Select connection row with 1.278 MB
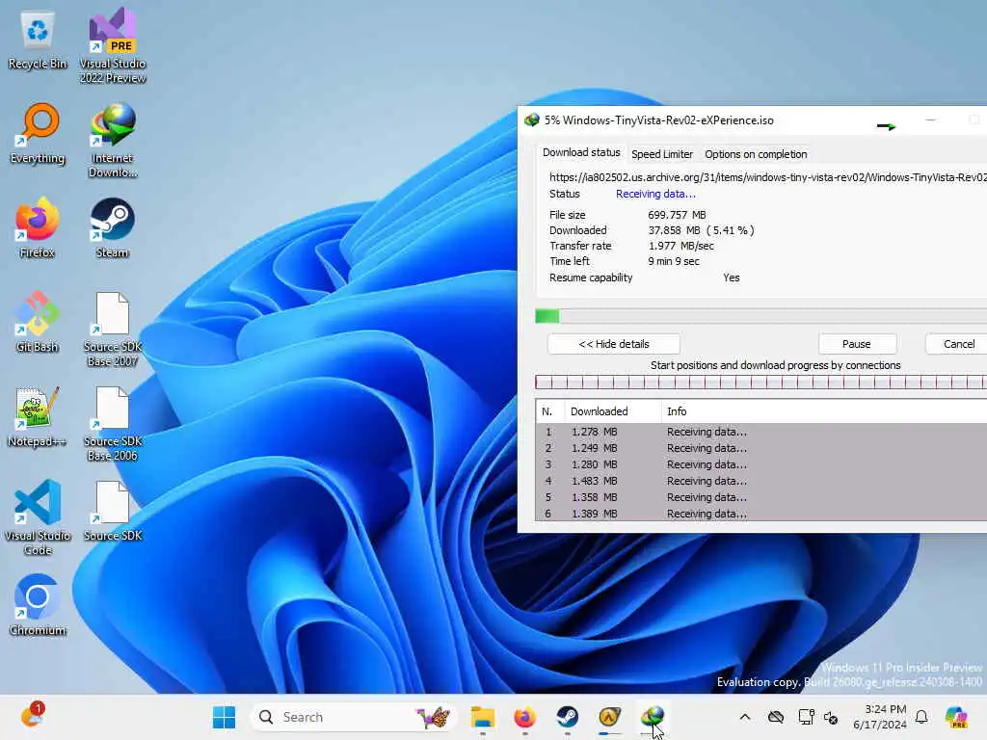 [x=761, y=432]
